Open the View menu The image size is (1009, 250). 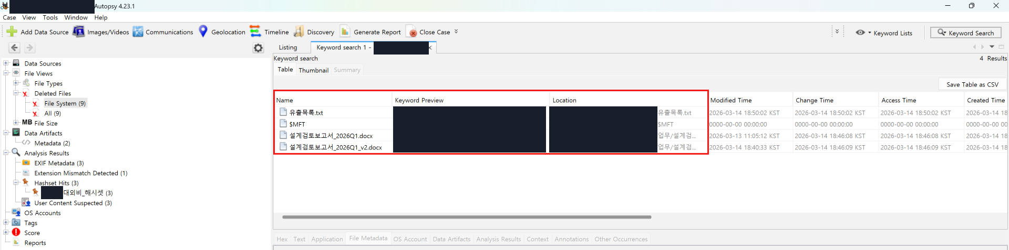click(x=29, y=17)
